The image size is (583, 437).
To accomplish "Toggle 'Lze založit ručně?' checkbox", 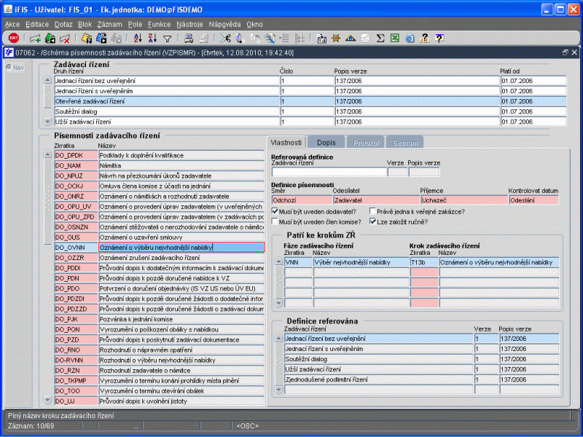I will [373, 221].
